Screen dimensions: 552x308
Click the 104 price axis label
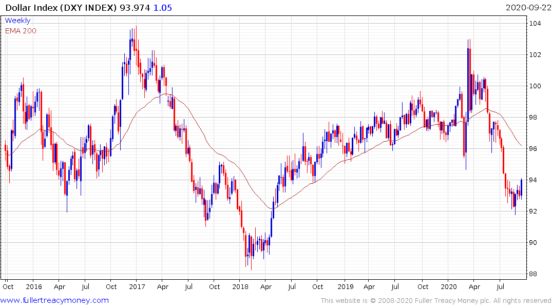click(535, 24)
